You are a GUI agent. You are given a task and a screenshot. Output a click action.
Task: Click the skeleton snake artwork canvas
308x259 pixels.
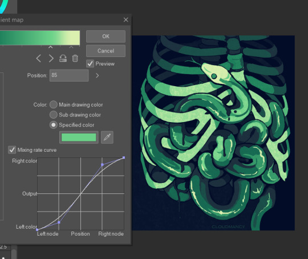click(213, 133)
